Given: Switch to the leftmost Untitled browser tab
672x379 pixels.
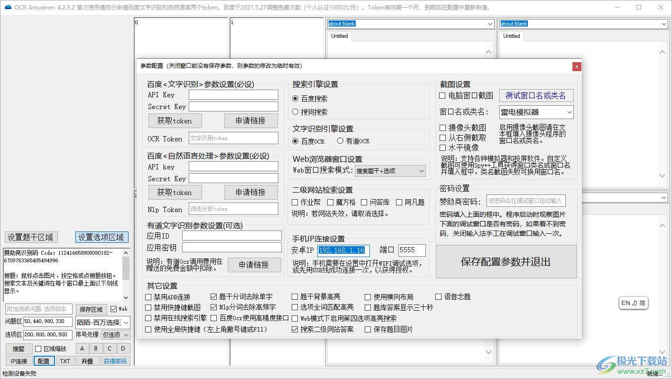Looking at the screenshot, I should [x=340, y=36].
